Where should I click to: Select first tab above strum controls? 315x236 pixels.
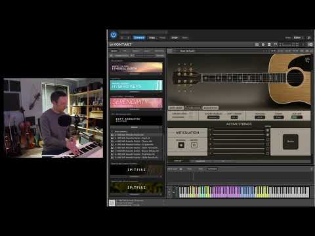176,108
